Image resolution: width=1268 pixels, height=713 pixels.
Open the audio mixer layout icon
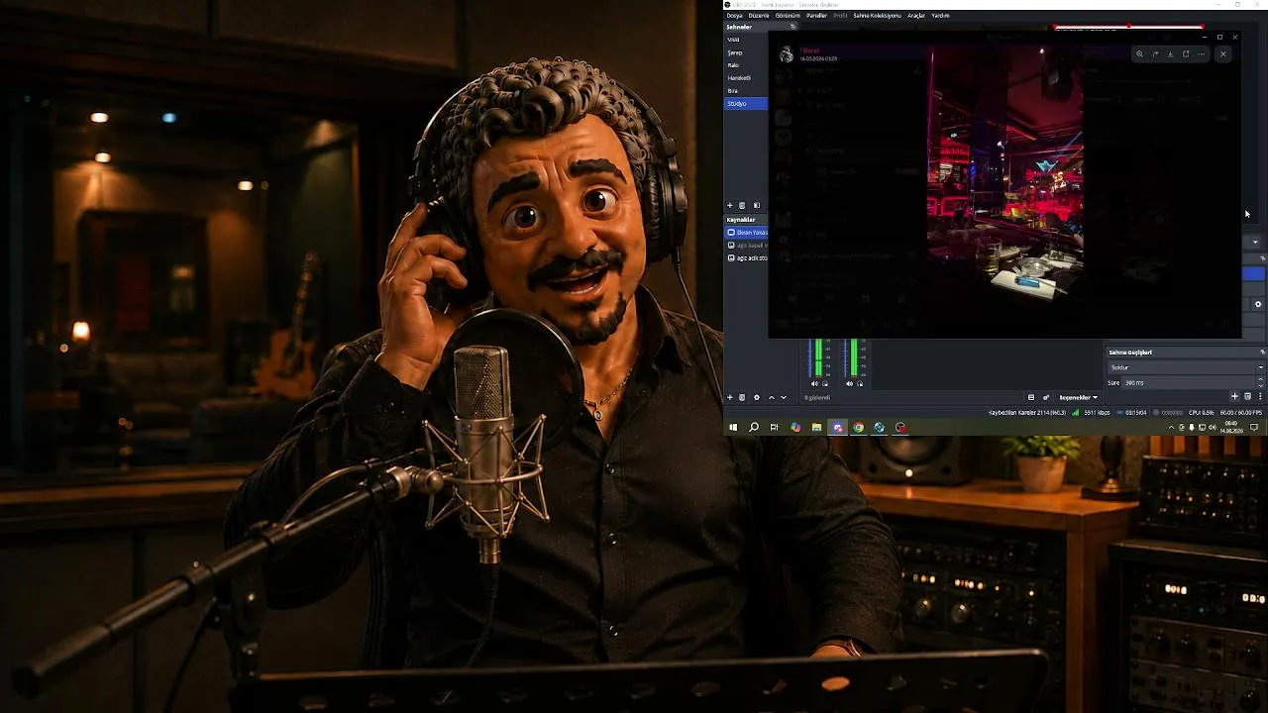pos(1031,398)
